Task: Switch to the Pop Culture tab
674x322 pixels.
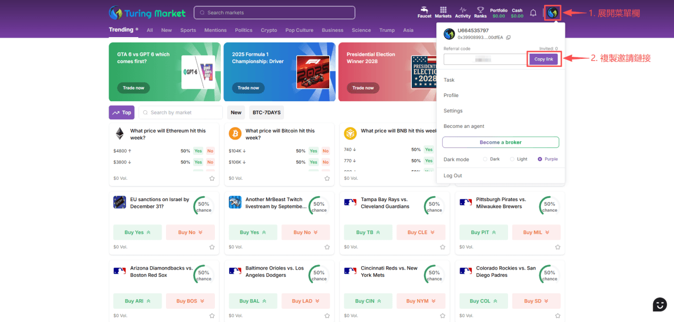Action: point(299,30)
